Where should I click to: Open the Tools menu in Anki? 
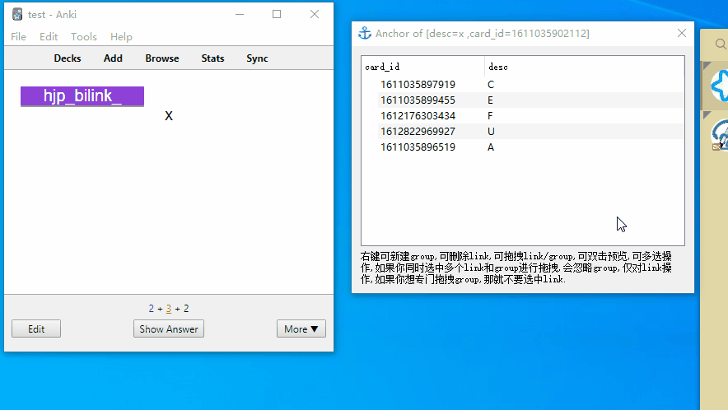click(83, 37)
